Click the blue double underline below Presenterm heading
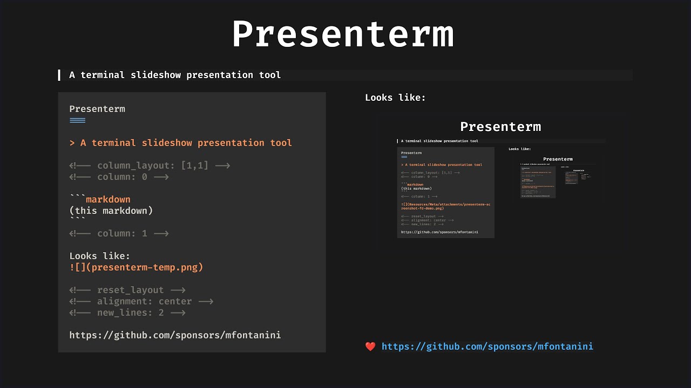Screen dimensions: 691x388 tap(77, 120)
